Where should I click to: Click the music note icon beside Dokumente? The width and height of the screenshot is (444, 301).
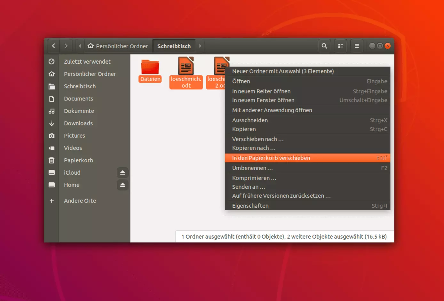pyautogui.click(x=52, y=111)
